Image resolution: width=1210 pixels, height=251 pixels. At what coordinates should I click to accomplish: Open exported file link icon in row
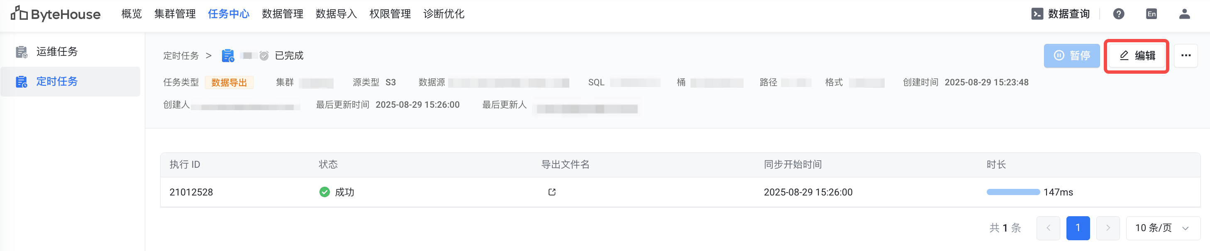[552, 192]
